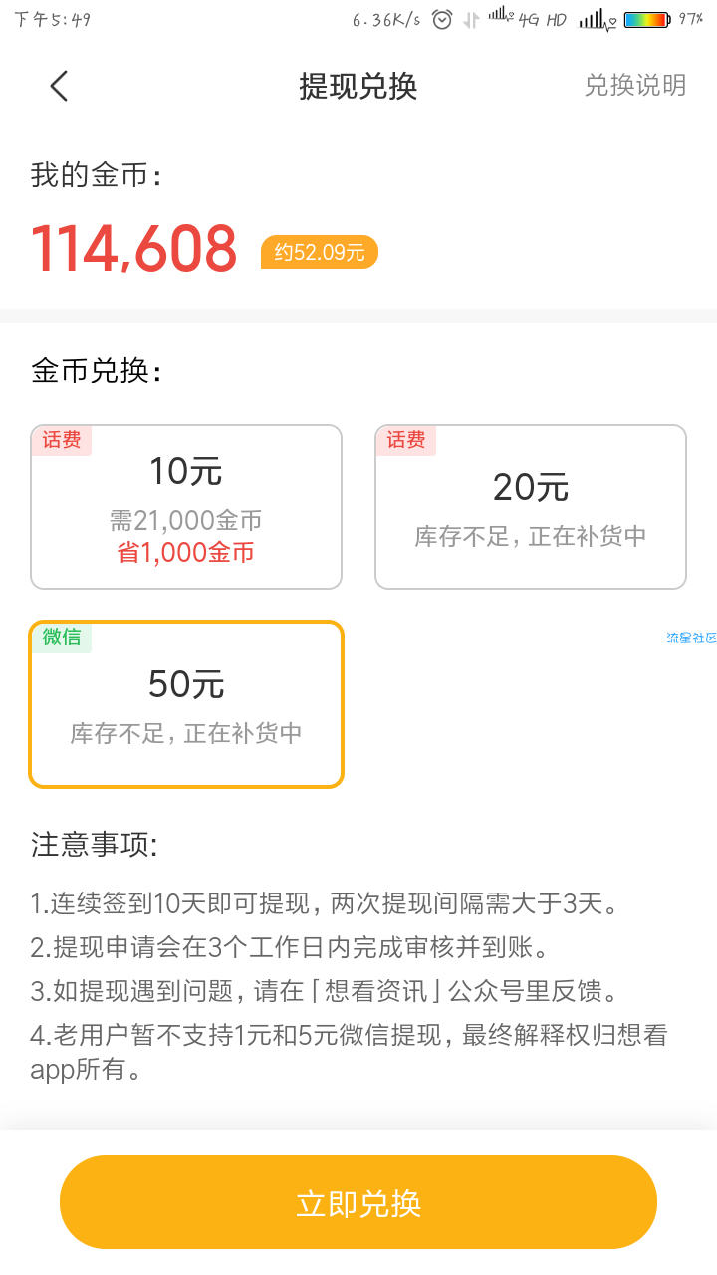Tap the back arrow icon
The width and height of the screenshot is (717, 1275).
pyautogui.click(x=59, y=86)
